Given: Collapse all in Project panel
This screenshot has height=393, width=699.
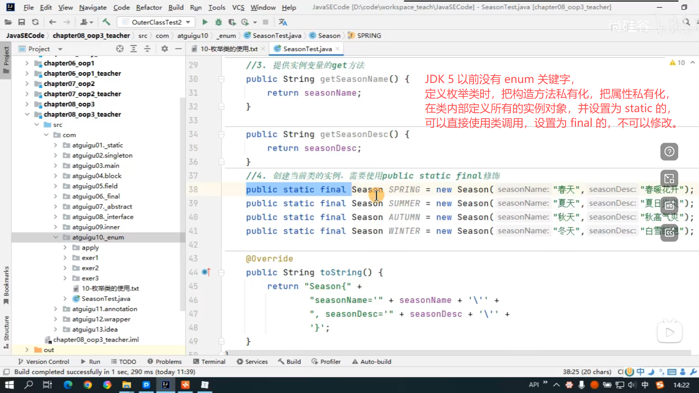Looking at the screenshot, I should pos(147,49).
